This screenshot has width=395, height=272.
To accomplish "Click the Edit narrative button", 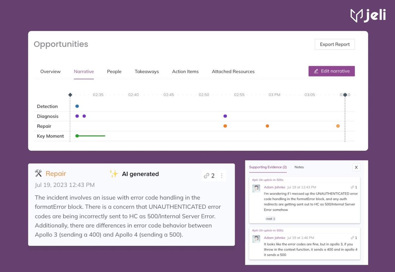I will 331,71.
